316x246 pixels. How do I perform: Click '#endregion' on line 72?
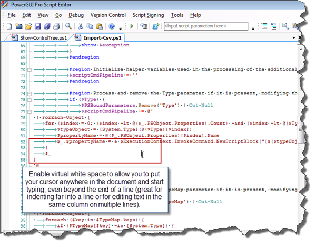(x=84, y=81)
